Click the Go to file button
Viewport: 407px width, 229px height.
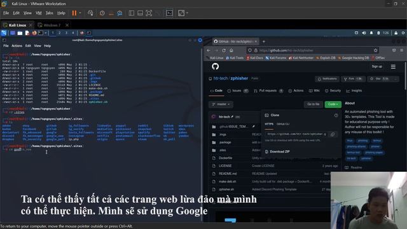coord(314,104)
